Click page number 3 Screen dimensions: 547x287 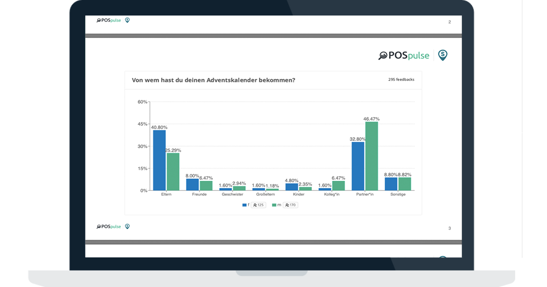point(449,228)
